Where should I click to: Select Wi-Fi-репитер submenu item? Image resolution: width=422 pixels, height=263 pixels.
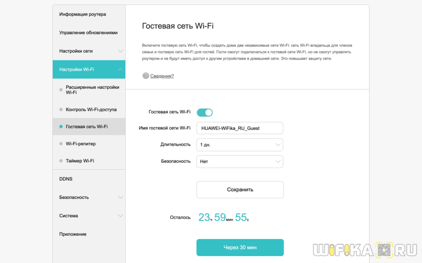tap(81, 144)
